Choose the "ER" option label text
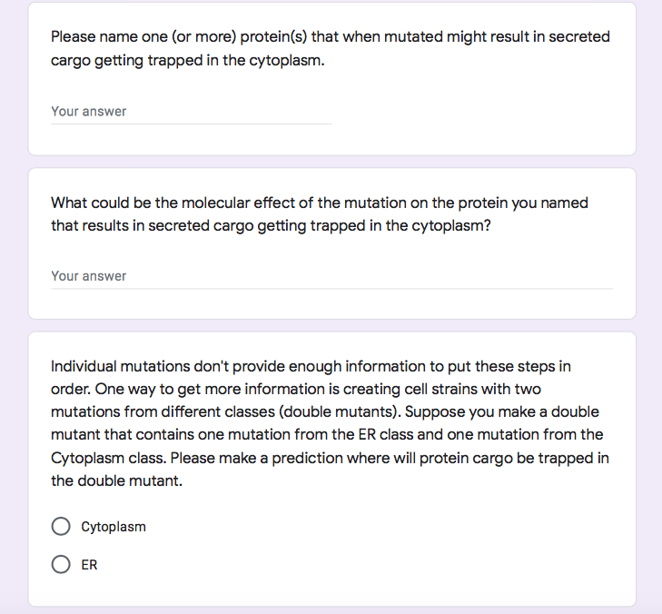Screen dimensions: 662x614 pos(89,565)
